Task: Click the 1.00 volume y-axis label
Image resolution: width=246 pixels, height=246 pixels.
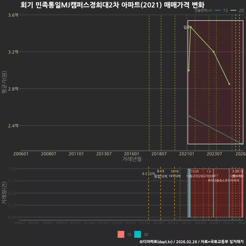Action: tap(13, 169)
